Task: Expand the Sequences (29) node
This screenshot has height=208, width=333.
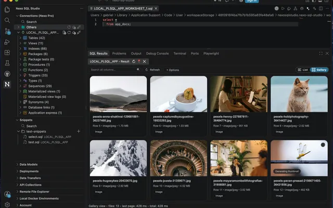Action: click(x=20, y=86)
